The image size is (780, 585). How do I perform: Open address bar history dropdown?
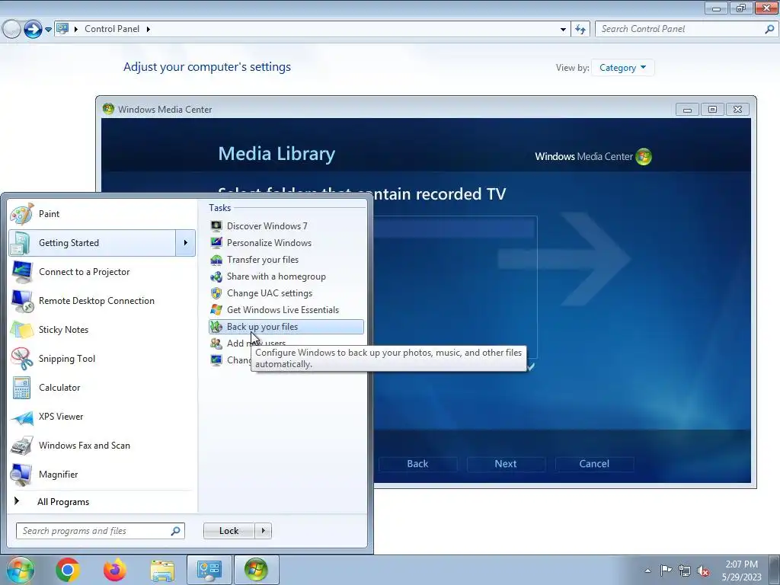tap(563, 29)
